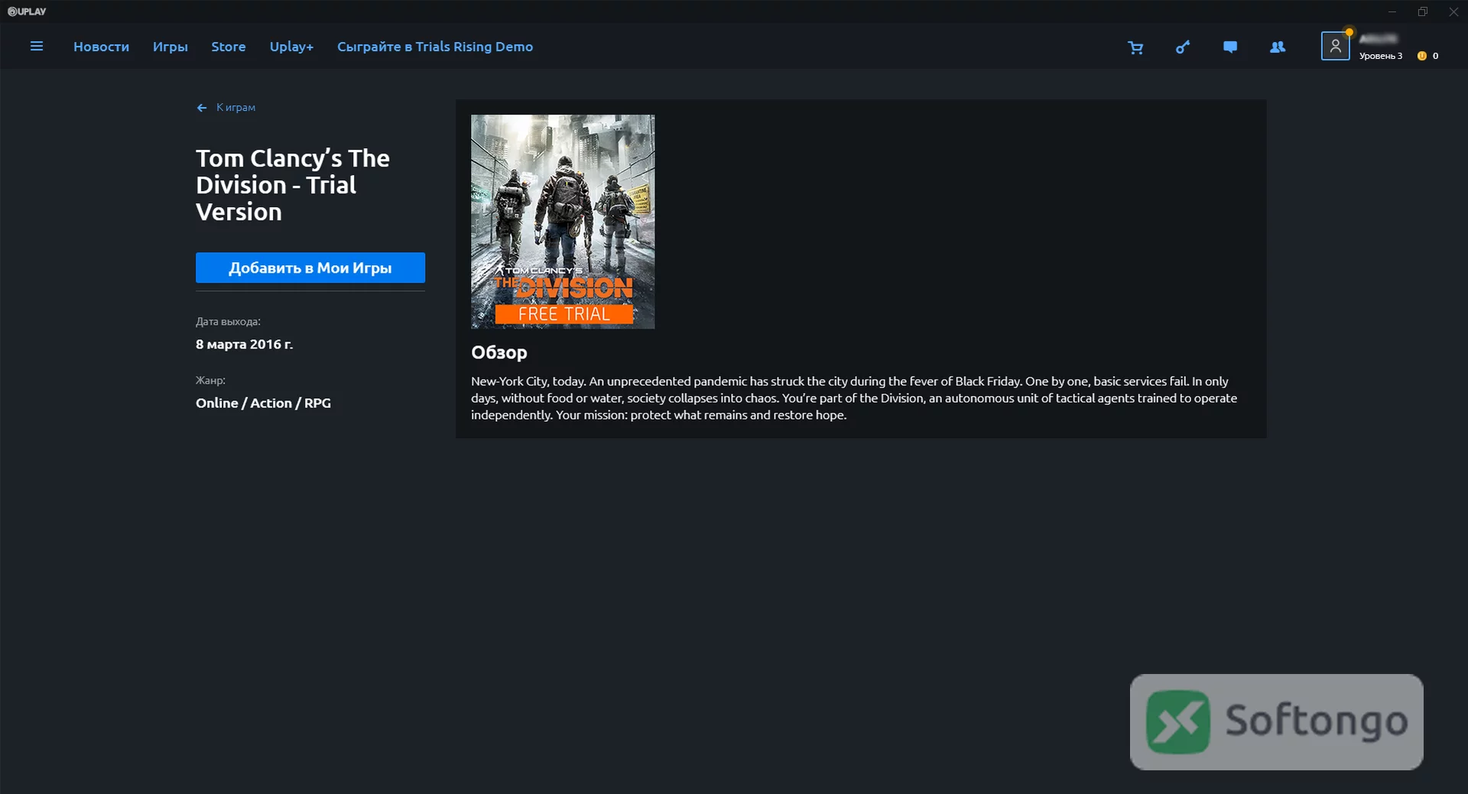Click Добавить в Мои Игры button
Screen dimensions: 1468x794
pyautogui.click(x=310, y=267)
